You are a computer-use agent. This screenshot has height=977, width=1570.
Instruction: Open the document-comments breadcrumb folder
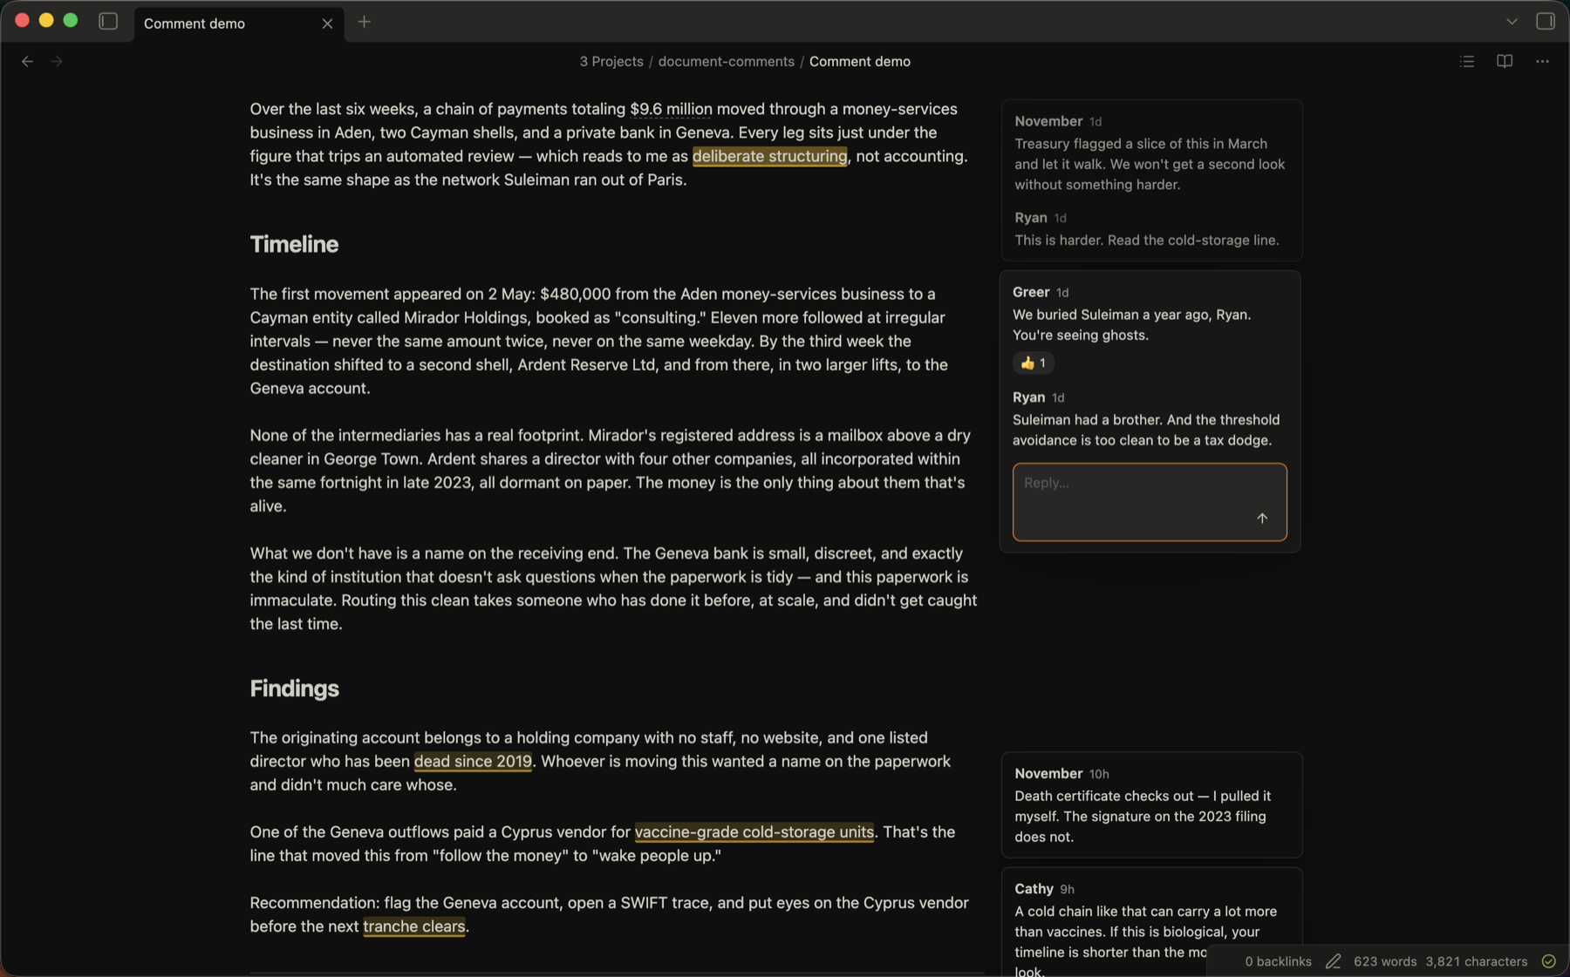[726, 61]
